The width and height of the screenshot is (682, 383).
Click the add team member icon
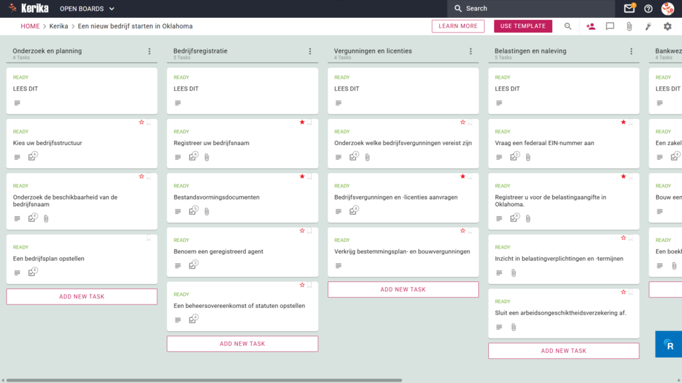pyautogui.click(x=591, y=26)
